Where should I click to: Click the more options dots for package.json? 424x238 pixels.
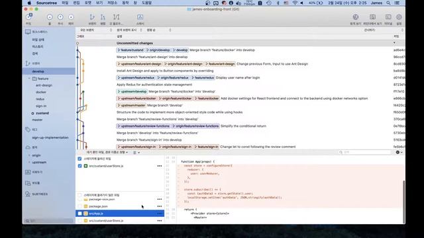coord(160,206)
